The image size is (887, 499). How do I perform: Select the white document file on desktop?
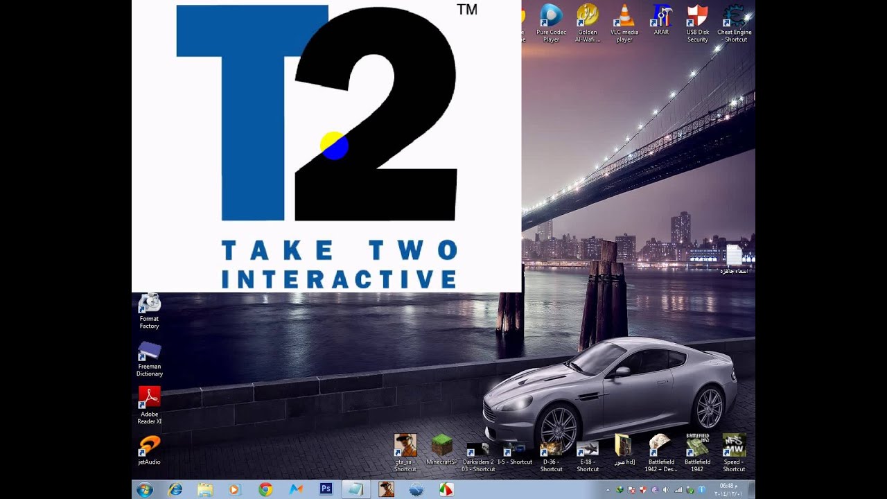735,259
